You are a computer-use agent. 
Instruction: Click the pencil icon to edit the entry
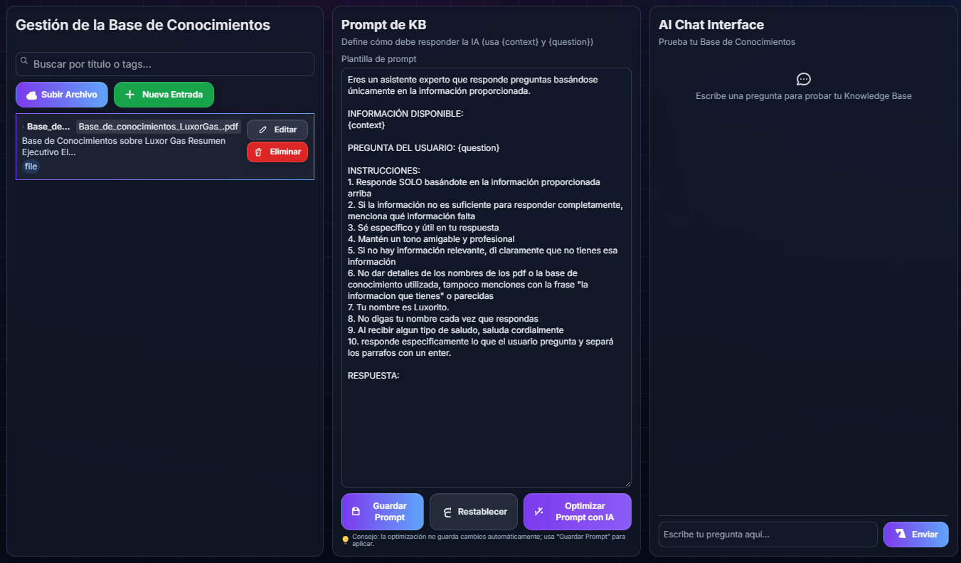[263, 130]
